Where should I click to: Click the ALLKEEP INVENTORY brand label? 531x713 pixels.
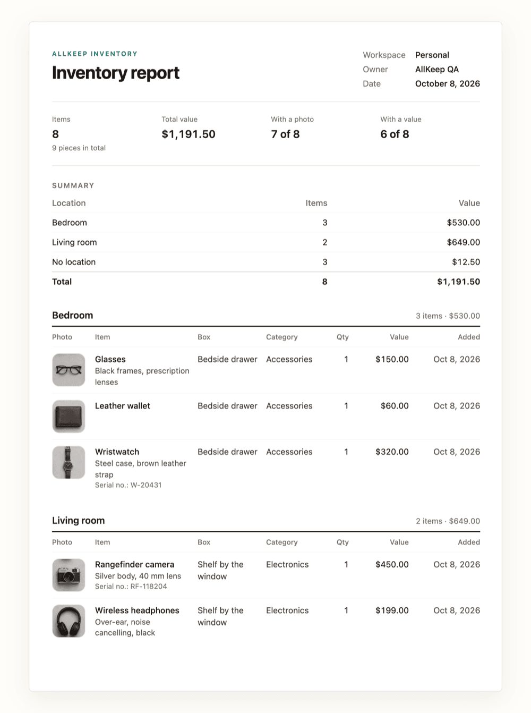point(95,54)
